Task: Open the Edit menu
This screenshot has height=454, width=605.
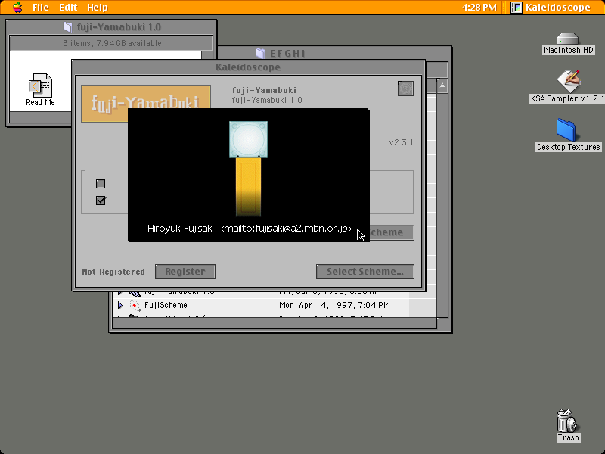Action: 68,8
